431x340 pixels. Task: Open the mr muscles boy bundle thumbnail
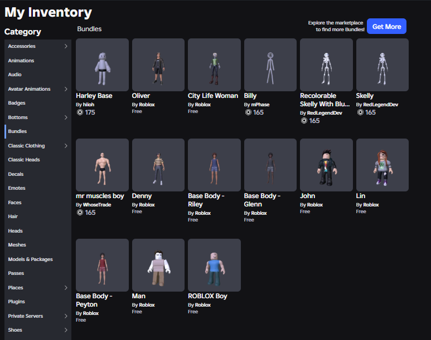pos(102,165)
